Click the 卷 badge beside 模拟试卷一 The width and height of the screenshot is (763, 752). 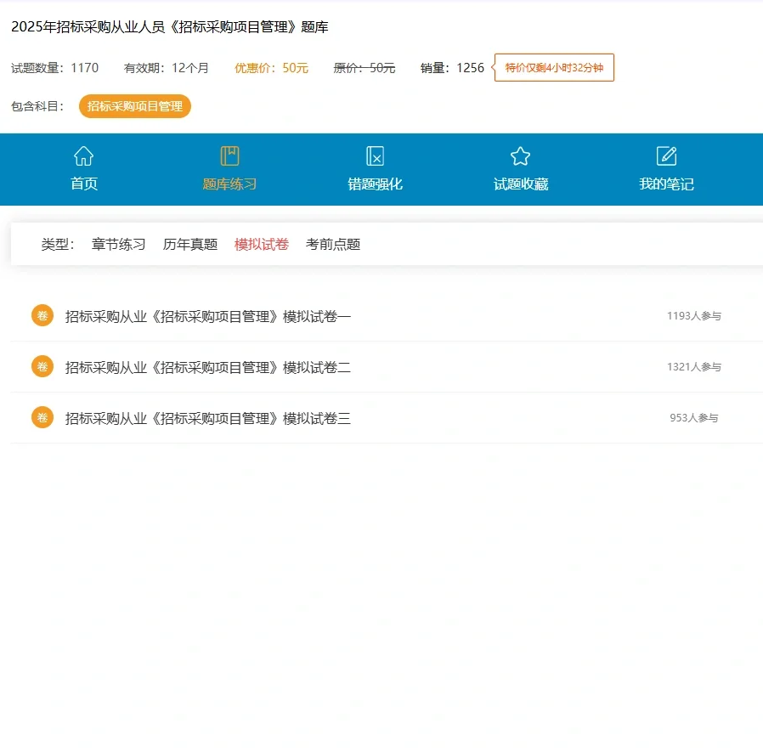tap(42, 315)
